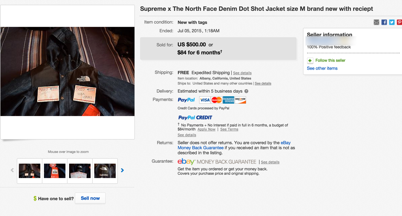
Task: Select second thumbnail showing red tag
Action: pos(55,171)
